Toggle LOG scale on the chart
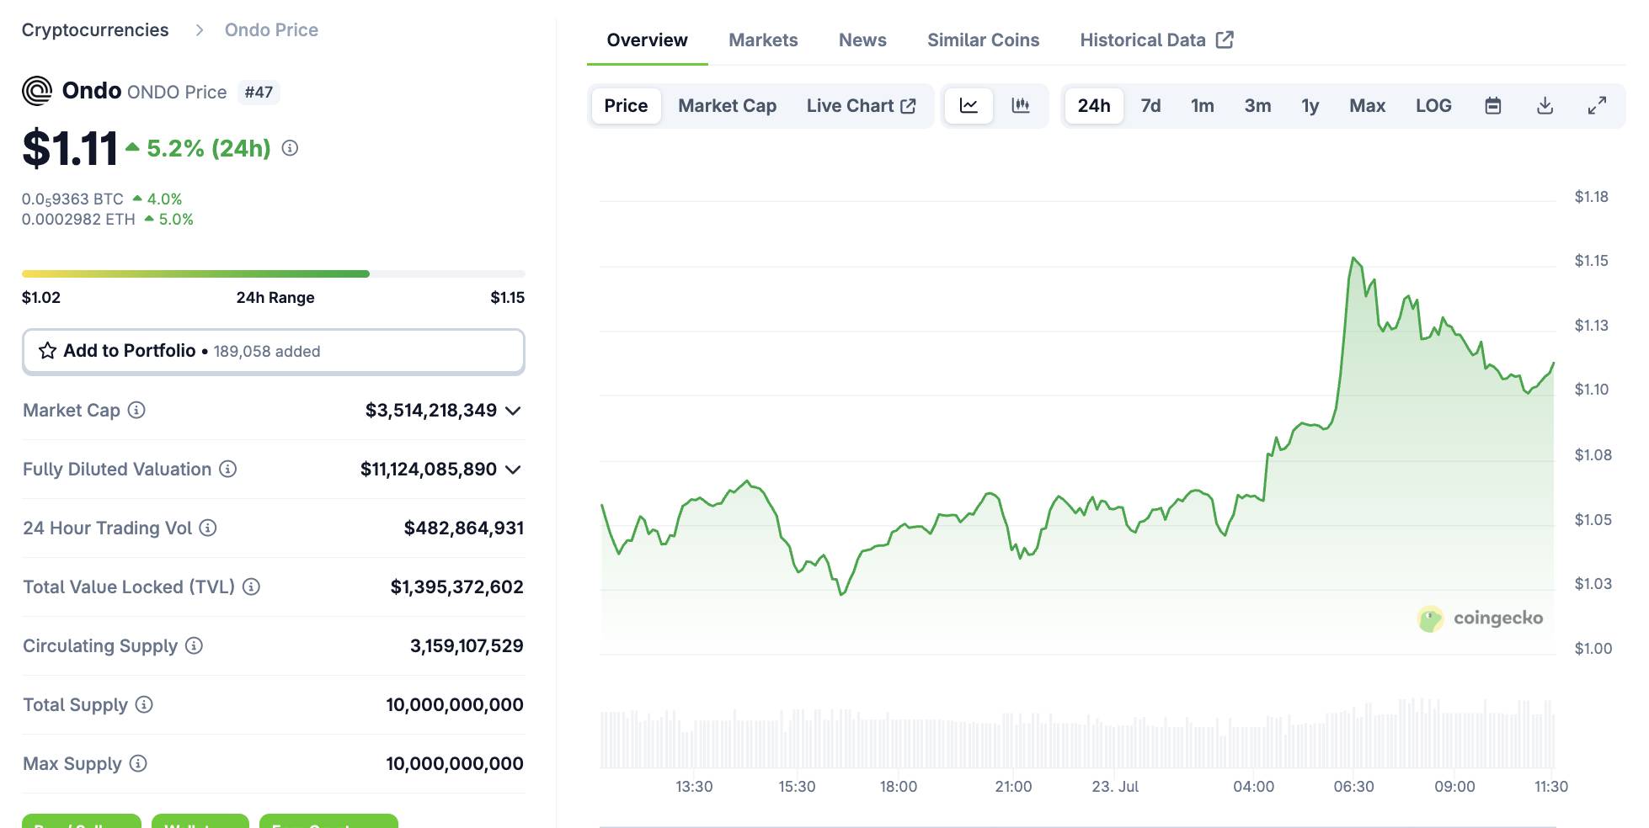1649x828 pixels. [x=1433, y=106]
